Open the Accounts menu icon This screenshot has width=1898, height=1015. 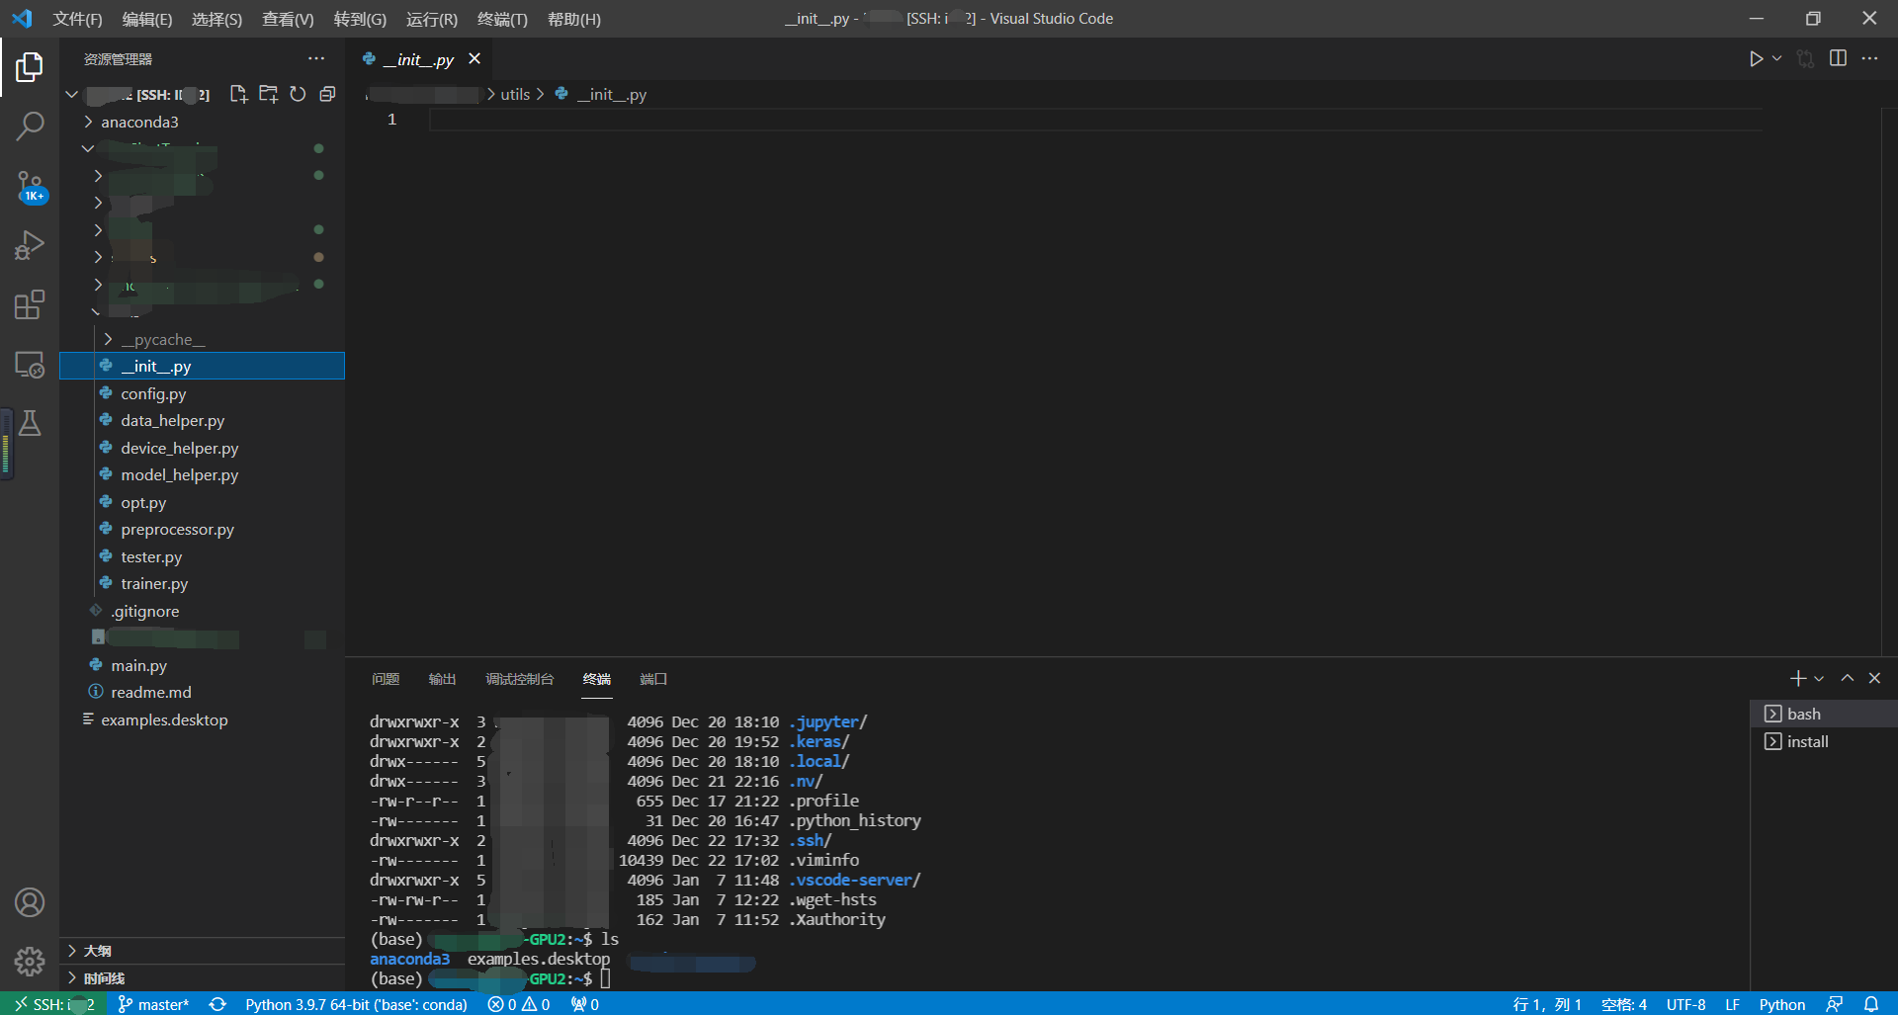(x=30, y=902)
